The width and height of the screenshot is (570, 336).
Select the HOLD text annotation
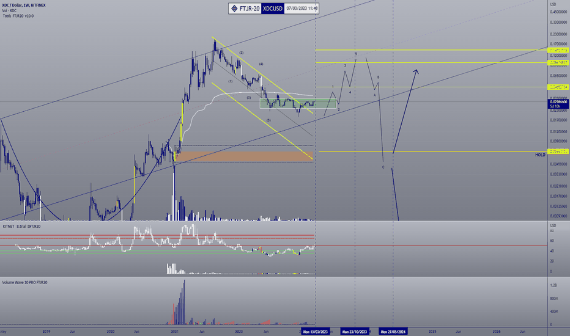click(540, 155)
